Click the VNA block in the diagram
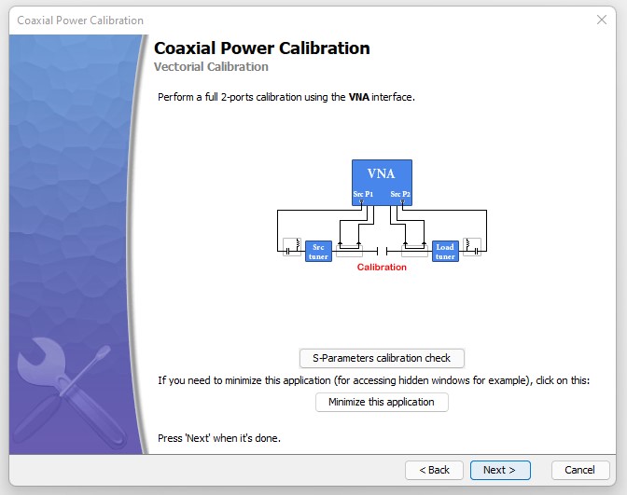 pos(382,183)
